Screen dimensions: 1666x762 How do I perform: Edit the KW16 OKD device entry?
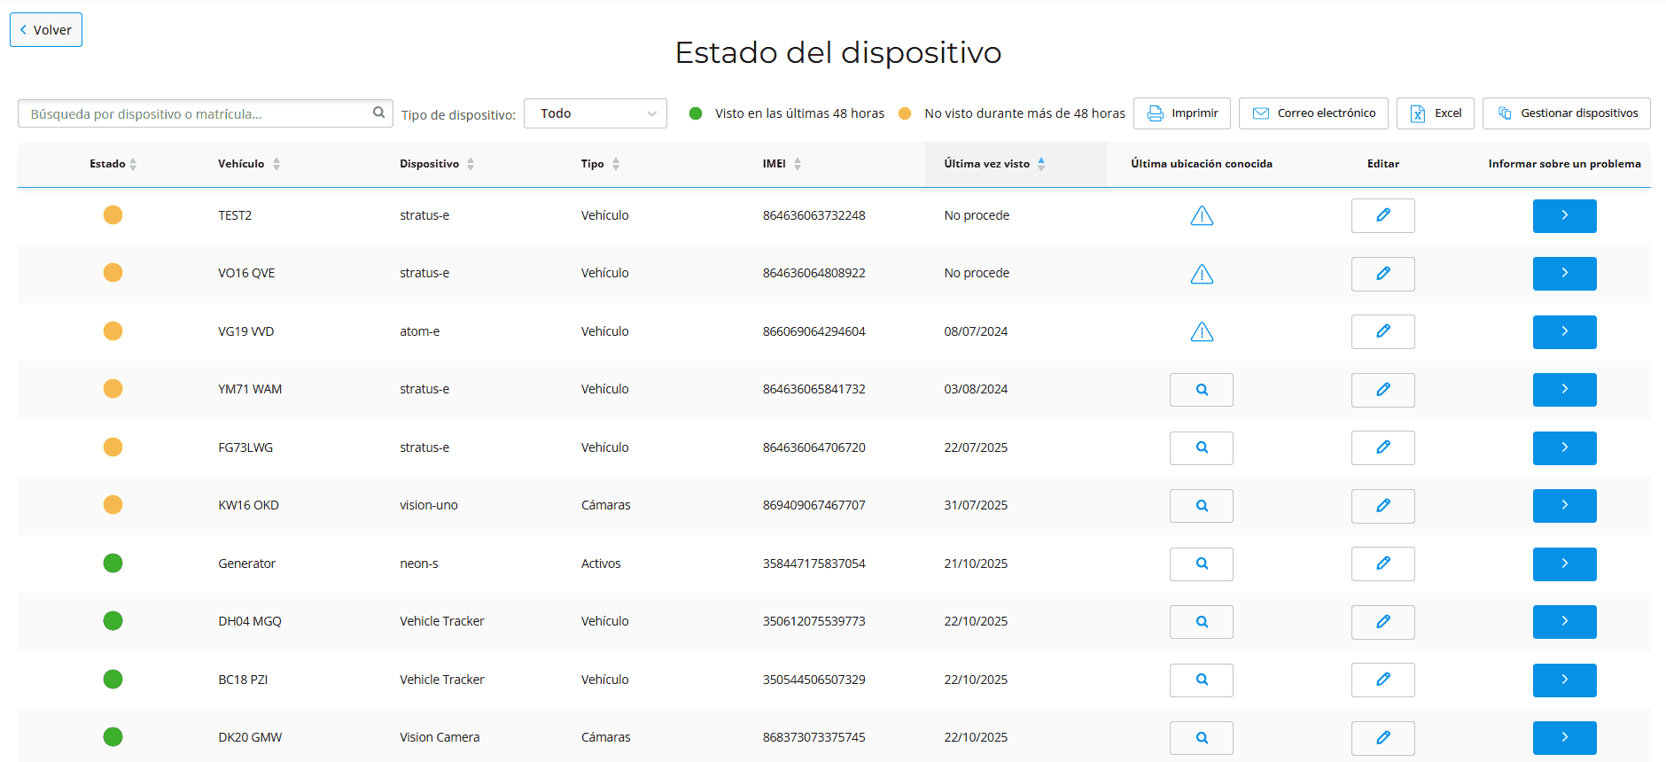click(1382, 506)
